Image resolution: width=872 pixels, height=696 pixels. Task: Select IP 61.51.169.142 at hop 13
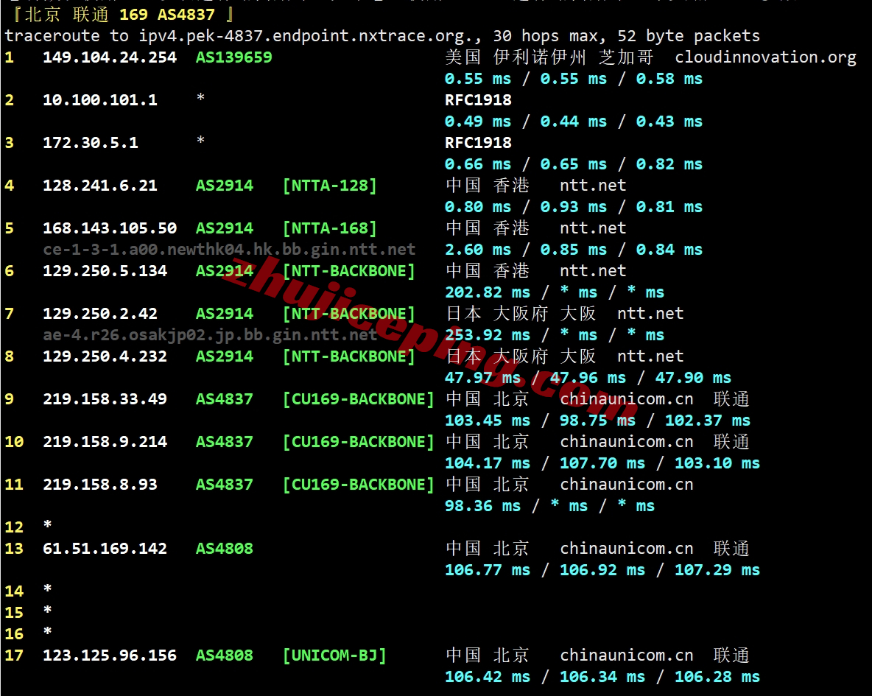(105, 549)
